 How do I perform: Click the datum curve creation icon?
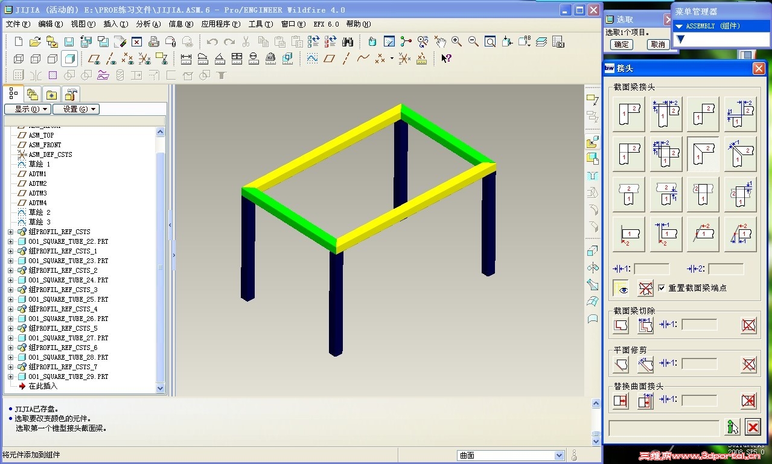pyautogui.click(x=363, y=59)
